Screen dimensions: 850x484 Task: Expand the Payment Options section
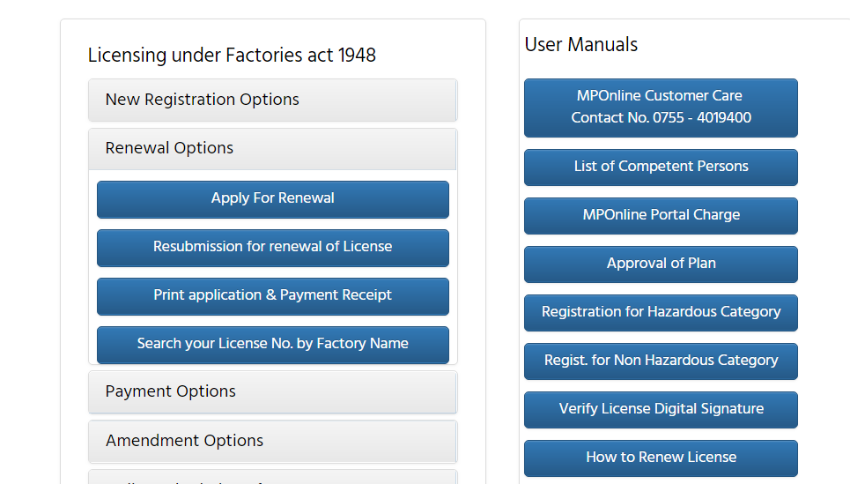click(x=272, y=391)
